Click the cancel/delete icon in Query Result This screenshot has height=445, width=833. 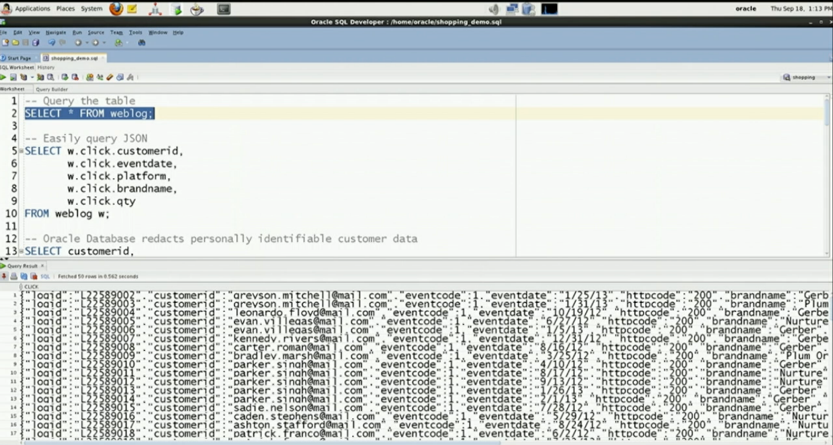[x=34, y=276]
